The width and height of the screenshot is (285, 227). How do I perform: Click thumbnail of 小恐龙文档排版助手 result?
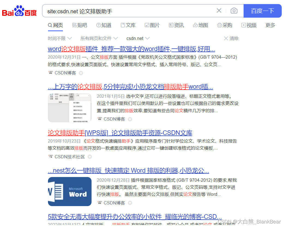click(x=69, y=108)
